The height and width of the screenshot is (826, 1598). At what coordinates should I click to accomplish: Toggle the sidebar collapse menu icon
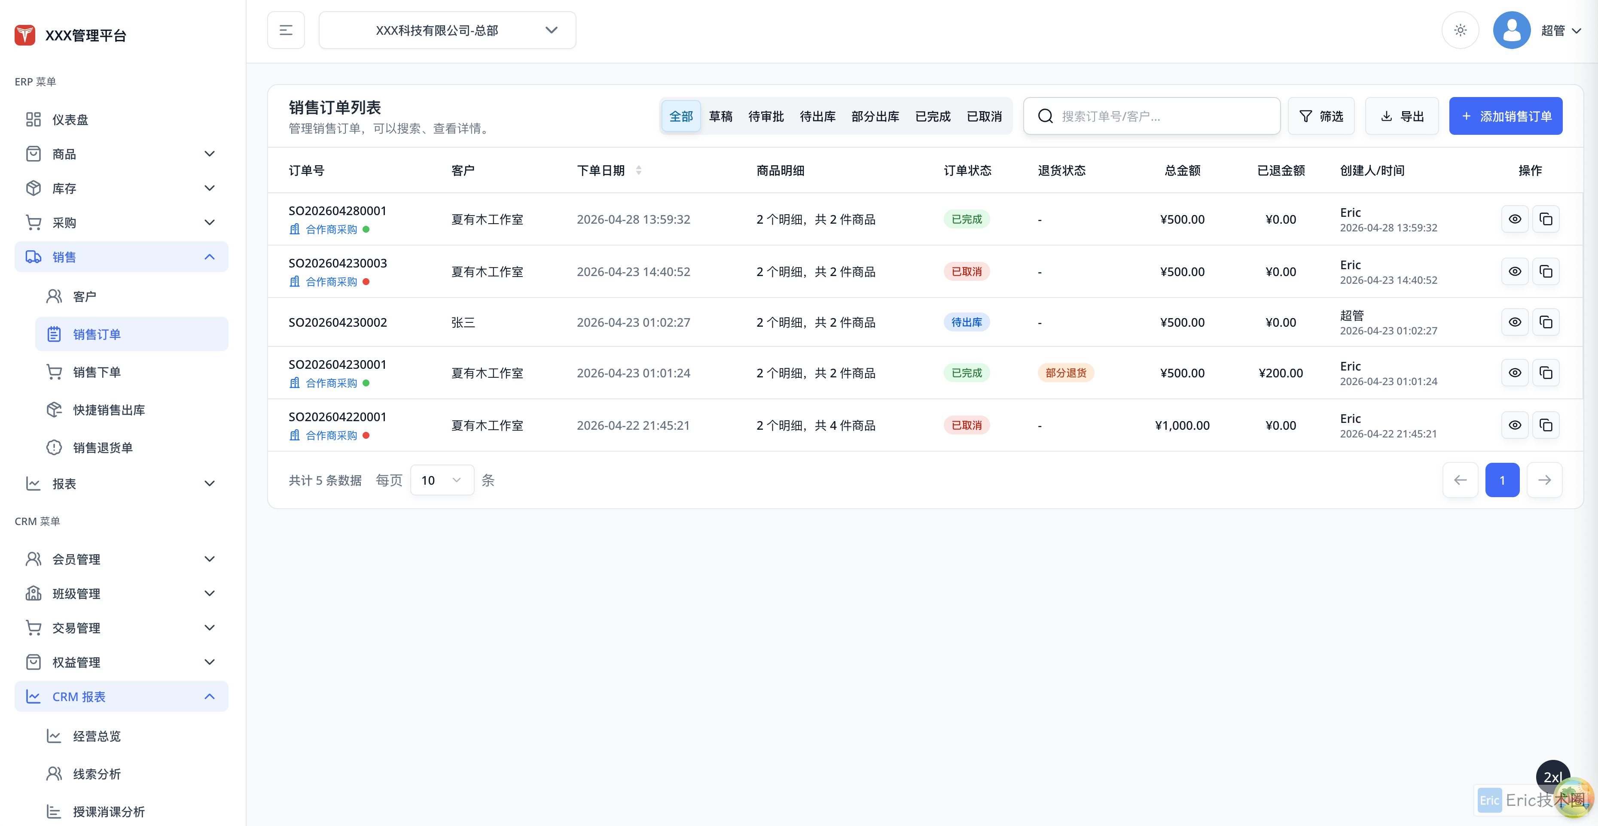point(286,30)
